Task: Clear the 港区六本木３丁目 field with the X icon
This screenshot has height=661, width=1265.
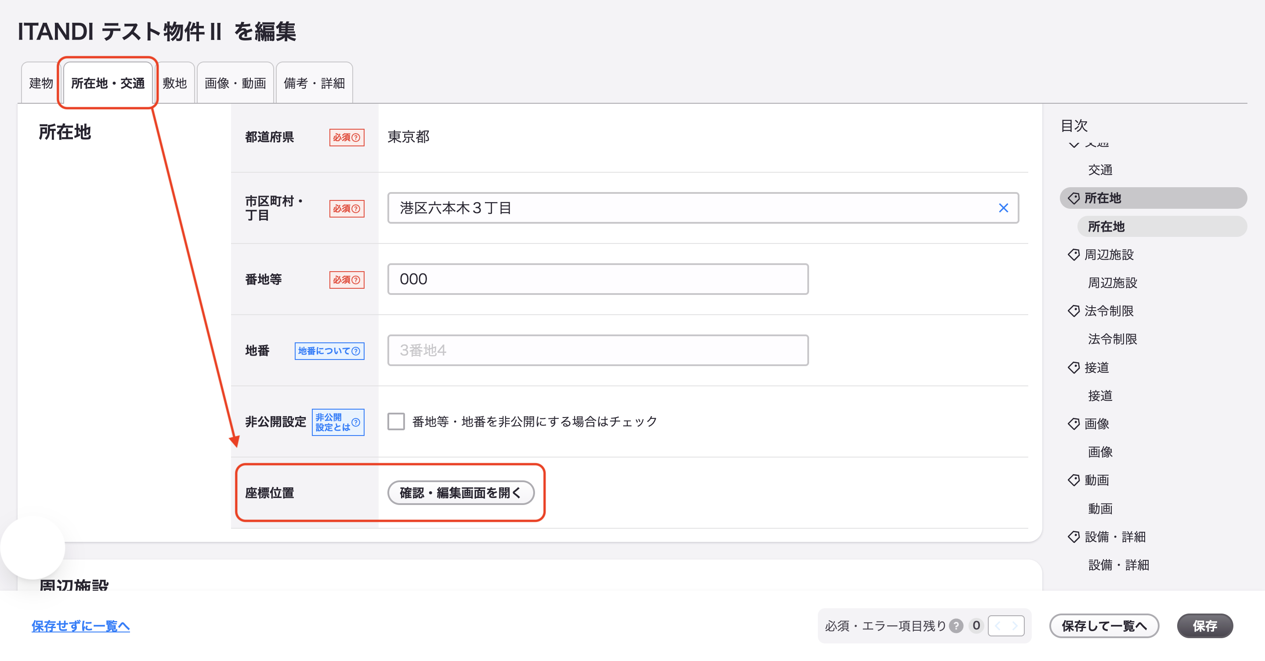Action: (x=1003, y=208)
